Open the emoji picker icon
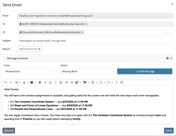This screenshot has width=176, height=136. click(61, 82)
